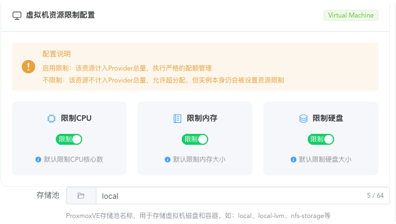The height and width of the screenshot is (224, 396).
Task: Click the 配置说明 notice heading
Action: pos(56,54)
